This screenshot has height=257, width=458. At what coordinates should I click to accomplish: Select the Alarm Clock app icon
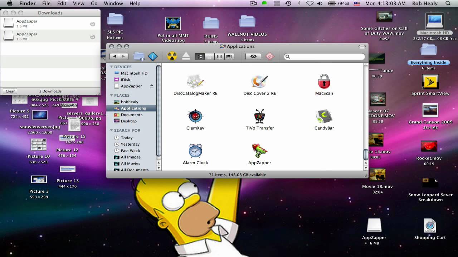click(195, 151)
